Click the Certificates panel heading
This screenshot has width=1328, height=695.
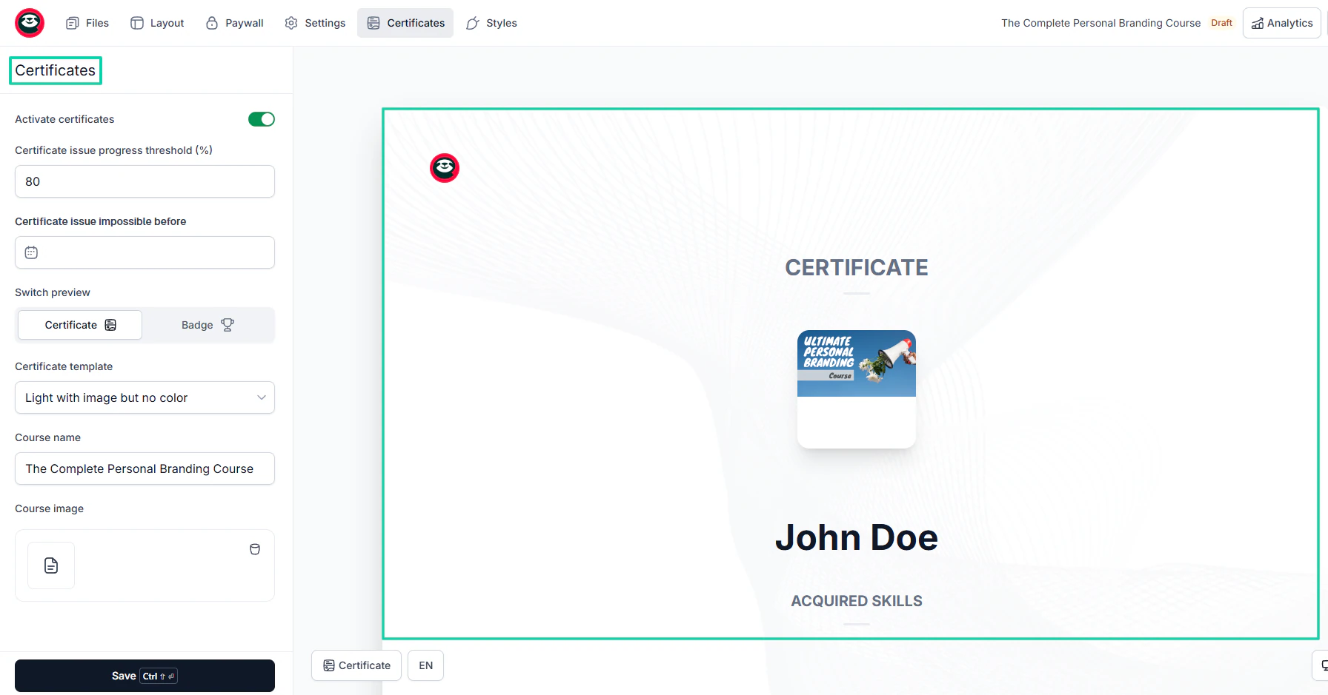(x=56, y=70)
